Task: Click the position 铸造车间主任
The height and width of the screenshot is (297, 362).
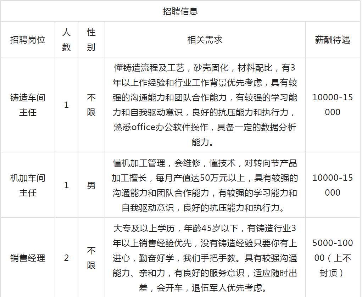Action: [x=28, y=105]
